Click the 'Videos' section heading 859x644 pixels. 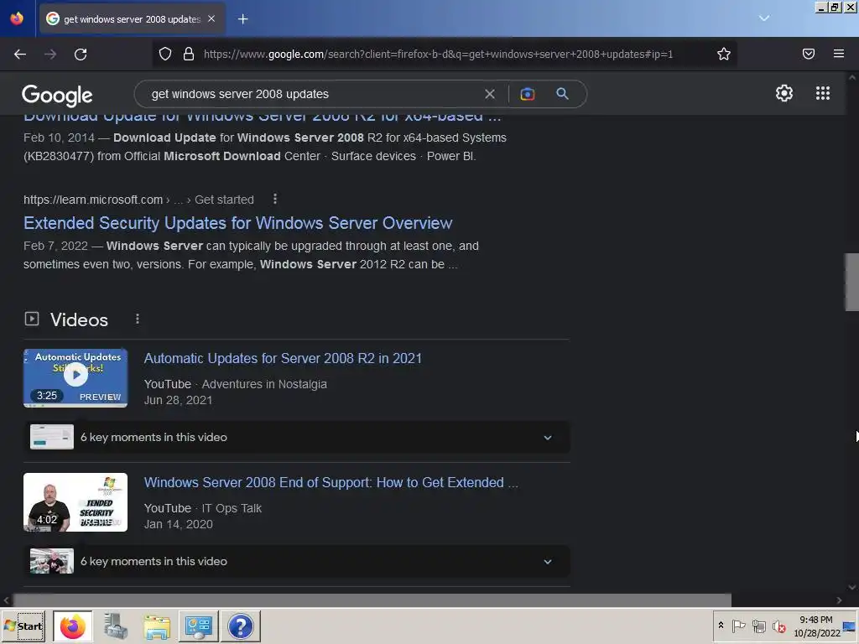(x=79, y=319)
